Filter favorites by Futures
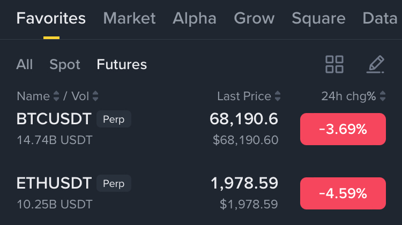 pyautogui.click(x=122, y=65)
